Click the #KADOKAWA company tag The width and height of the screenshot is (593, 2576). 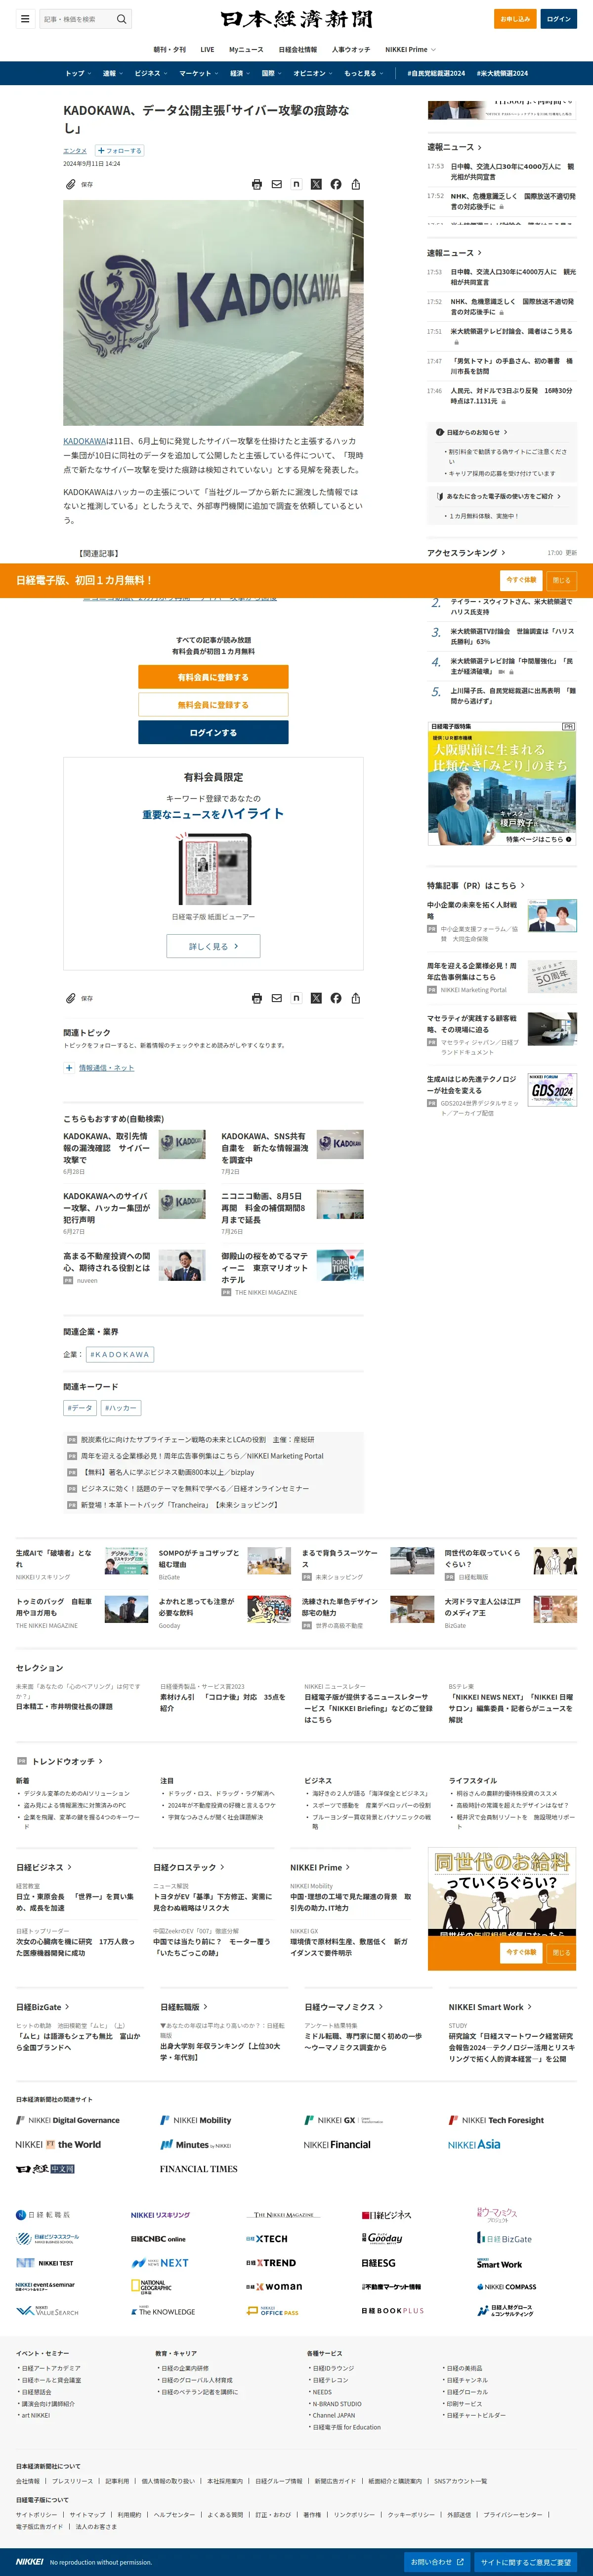[119, 1355]
